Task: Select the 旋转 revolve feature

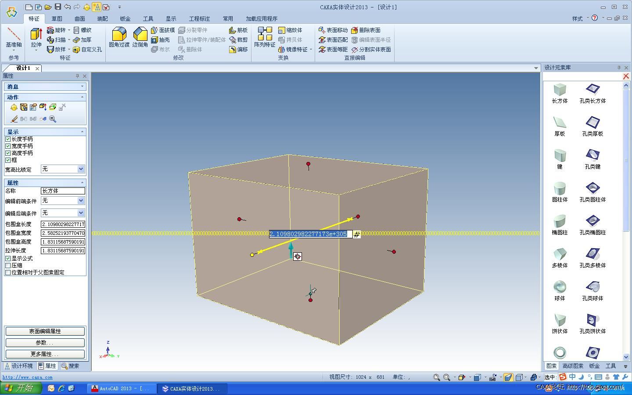Action: pyautogui.click(x=56, y=30)
